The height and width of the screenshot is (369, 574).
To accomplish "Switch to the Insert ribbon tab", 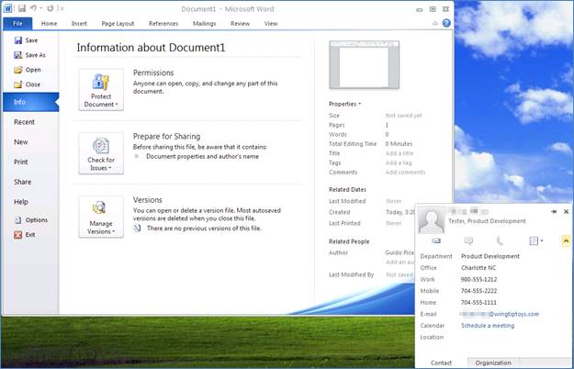I will (x=79, y=23).
